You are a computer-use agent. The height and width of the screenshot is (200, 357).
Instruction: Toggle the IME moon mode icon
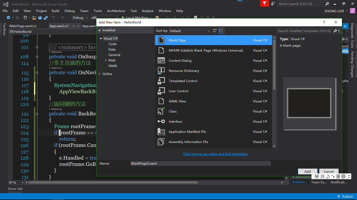[x=328, y=176]
